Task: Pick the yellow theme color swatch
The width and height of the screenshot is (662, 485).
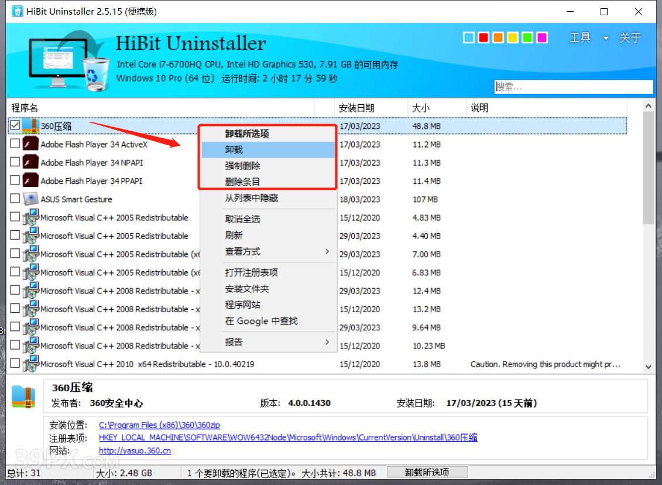Action: click(513, 37)
